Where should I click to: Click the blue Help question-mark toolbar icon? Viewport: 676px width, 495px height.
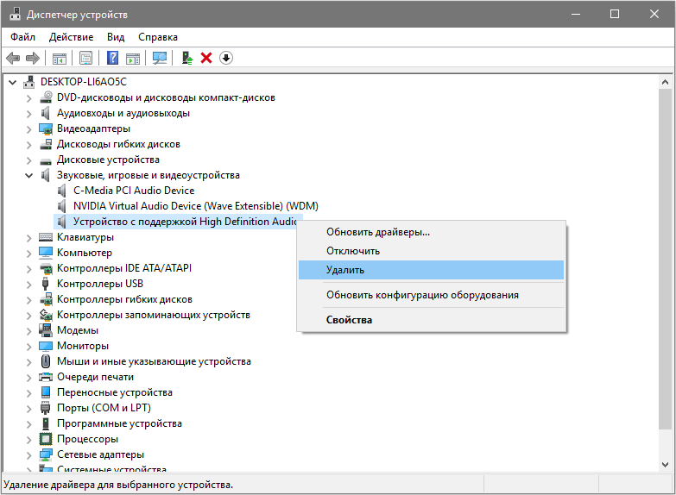click(x=112, y=58)
